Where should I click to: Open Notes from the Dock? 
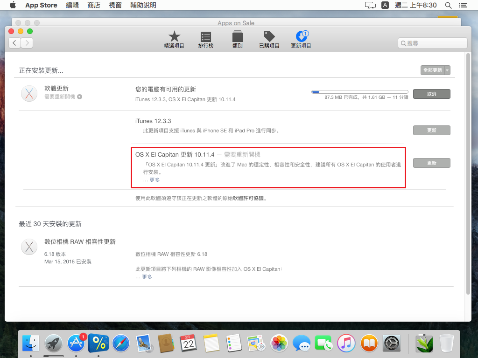211,343
